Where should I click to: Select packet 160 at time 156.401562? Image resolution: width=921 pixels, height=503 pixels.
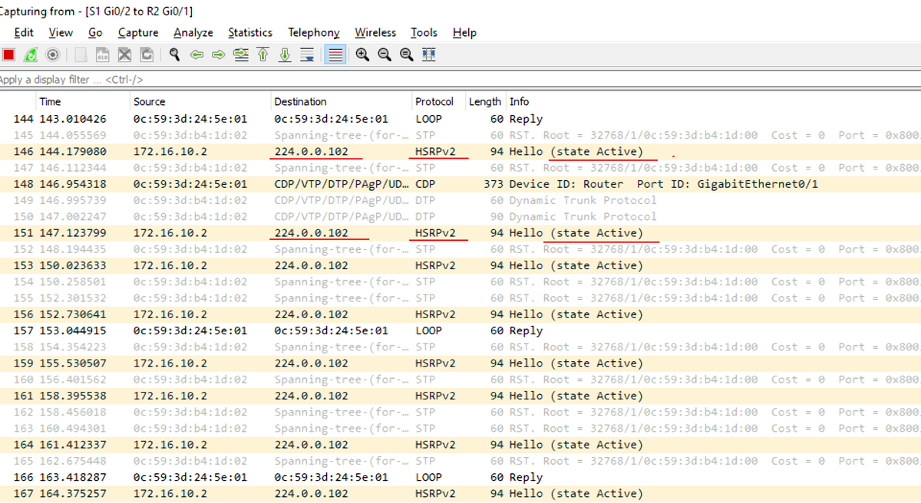[460, 380]
